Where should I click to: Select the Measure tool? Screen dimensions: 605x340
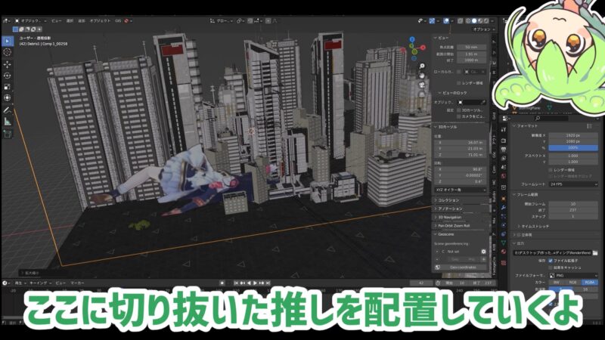[8, 121]
